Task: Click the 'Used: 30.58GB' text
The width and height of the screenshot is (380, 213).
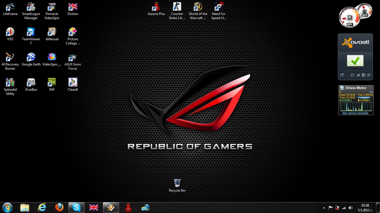Action: pyautogui.click(x=347, y=95)
